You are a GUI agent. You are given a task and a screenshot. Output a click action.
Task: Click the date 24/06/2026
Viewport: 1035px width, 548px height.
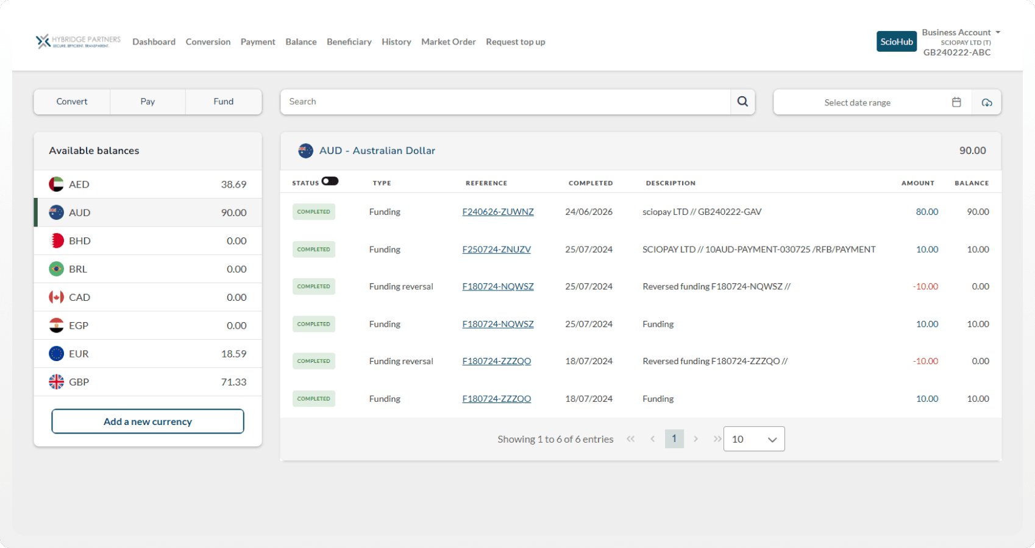tap(589, 212)
